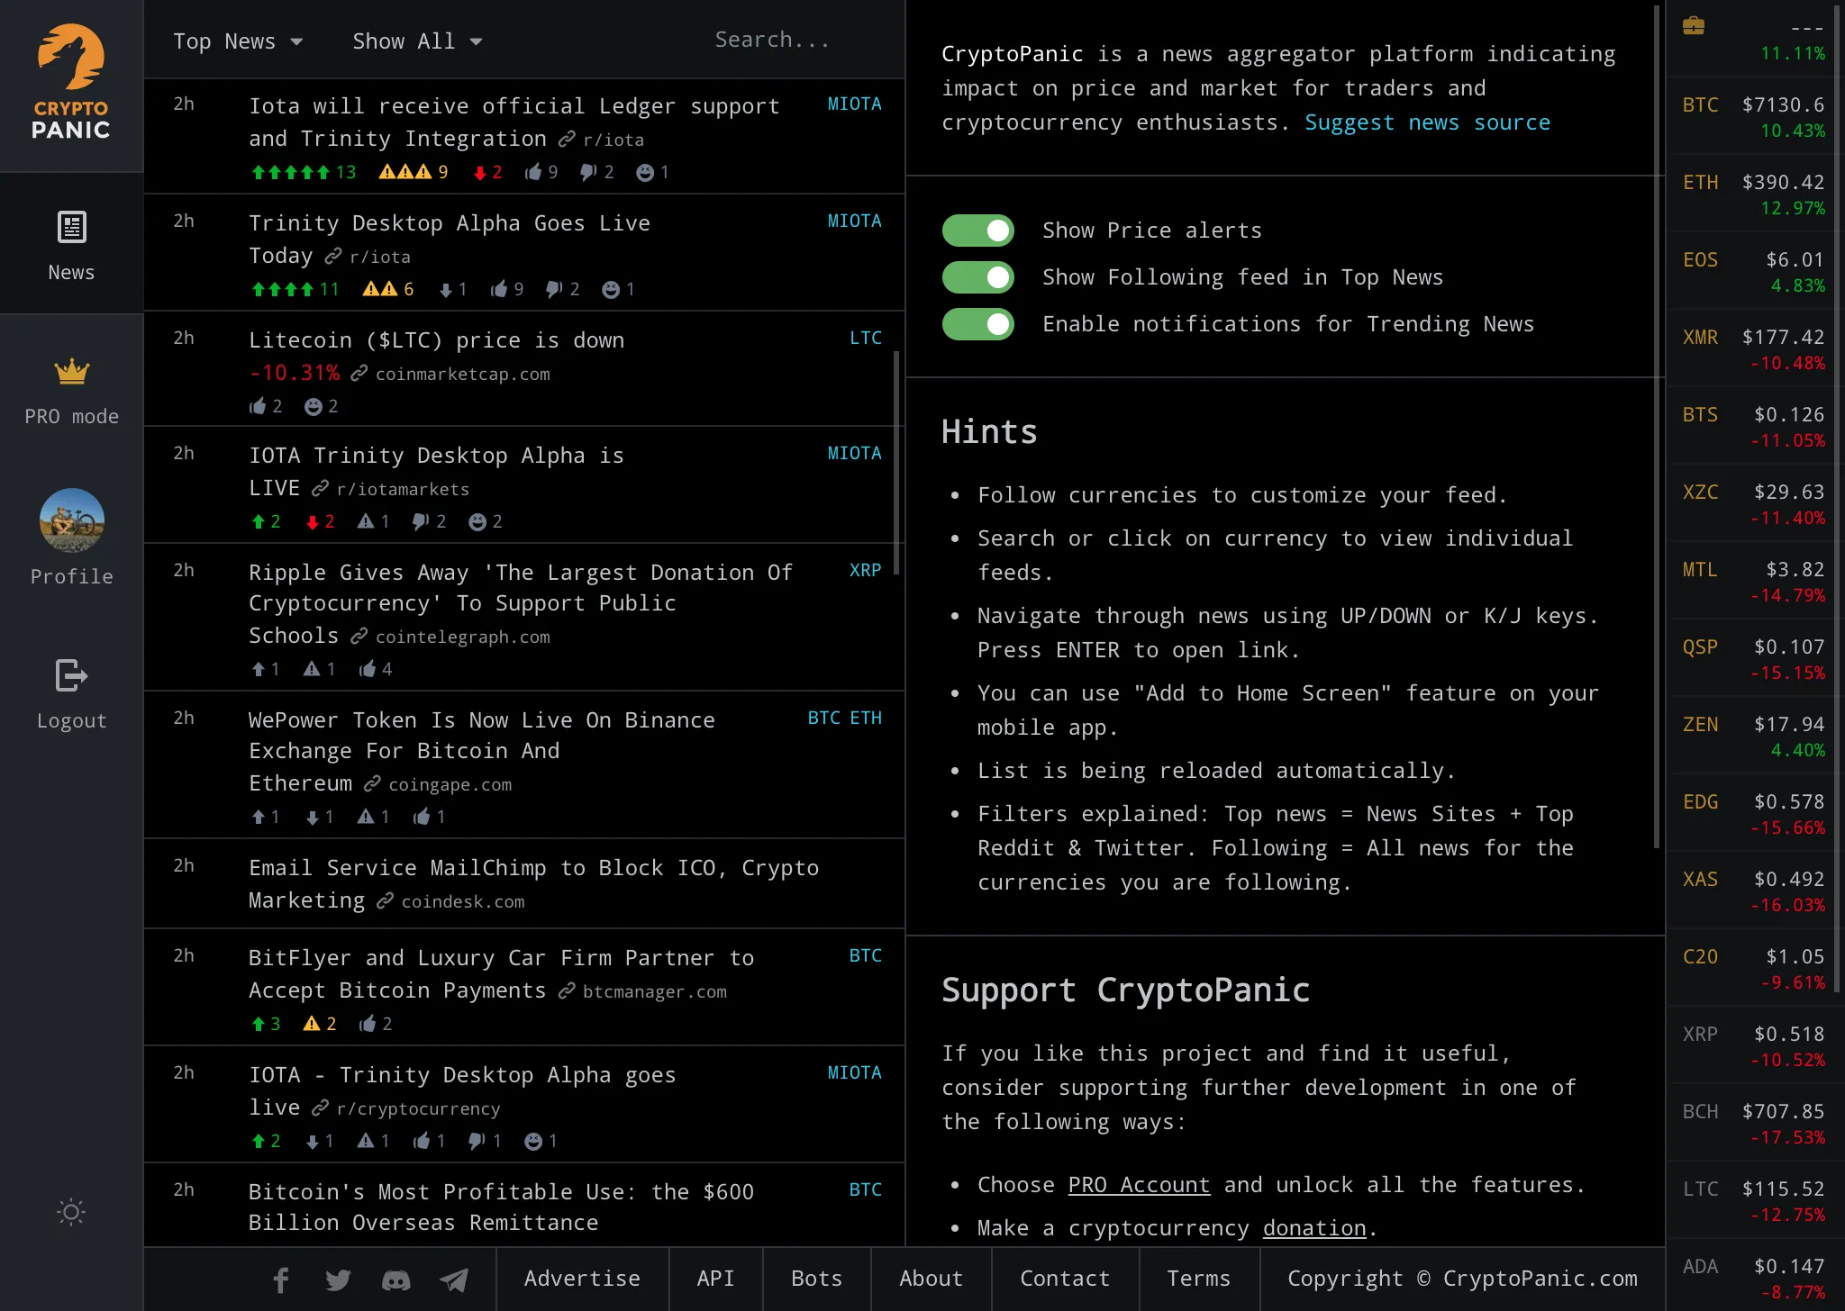Image resolution: width=1845 pixels, height=1311 pixels.
Task: Open the News section icon
Action: [x=71, y=227]
